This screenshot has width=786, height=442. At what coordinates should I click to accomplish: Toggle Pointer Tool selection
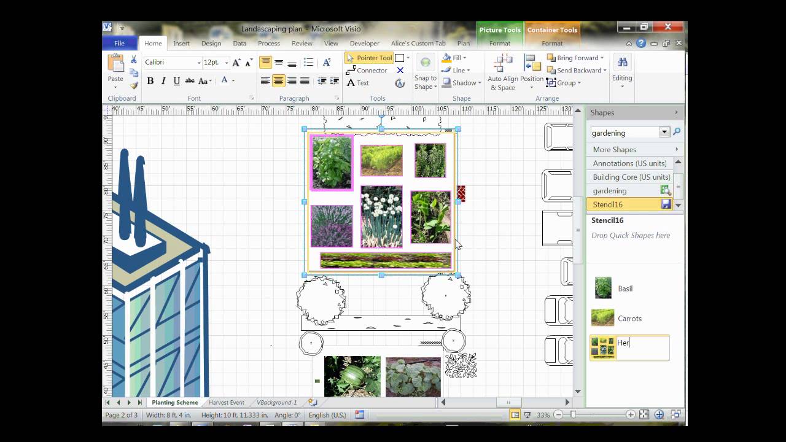[368, 58]
